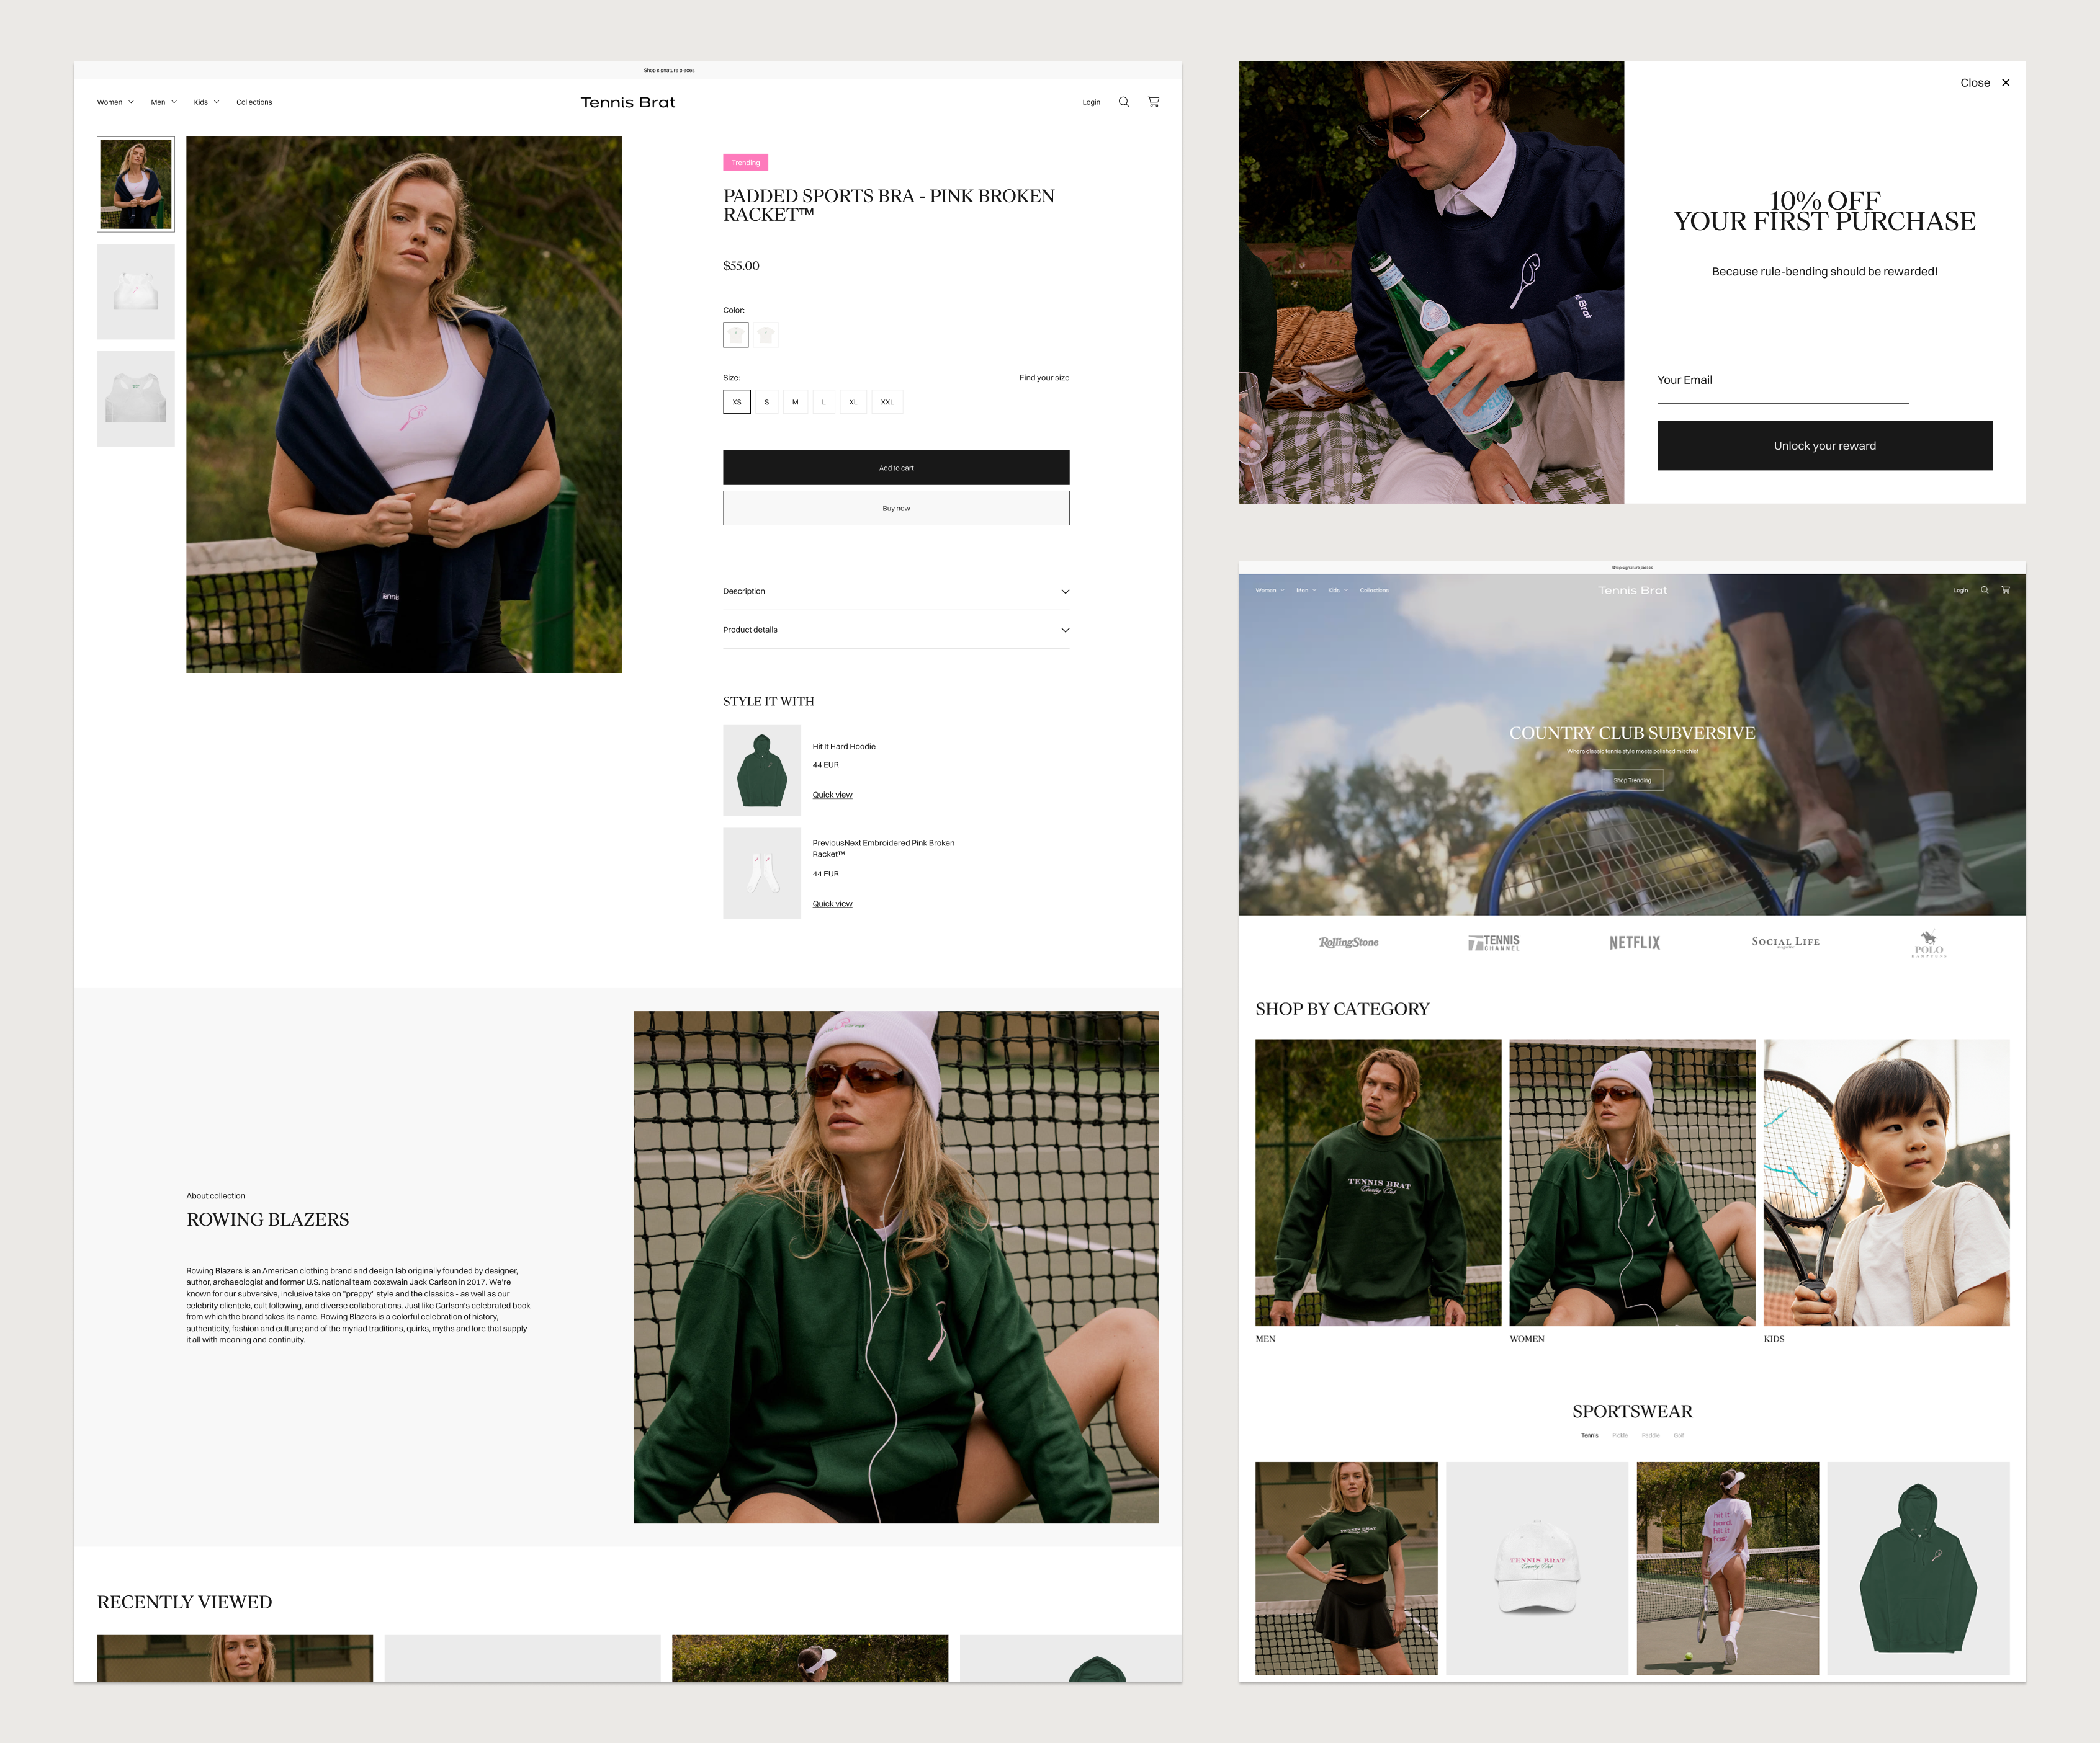Switch to the Paddle sportswear tab

tap(1651, 1435)
